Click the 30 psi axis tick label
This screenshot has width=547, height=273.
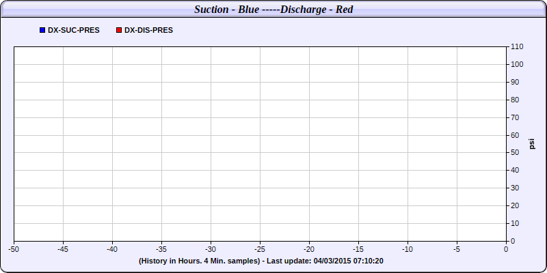click(515, 188)
